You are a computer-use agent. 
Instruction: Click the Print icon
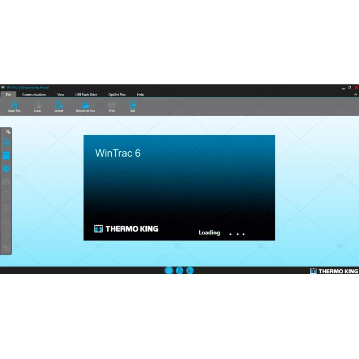(x=112, y=105)
